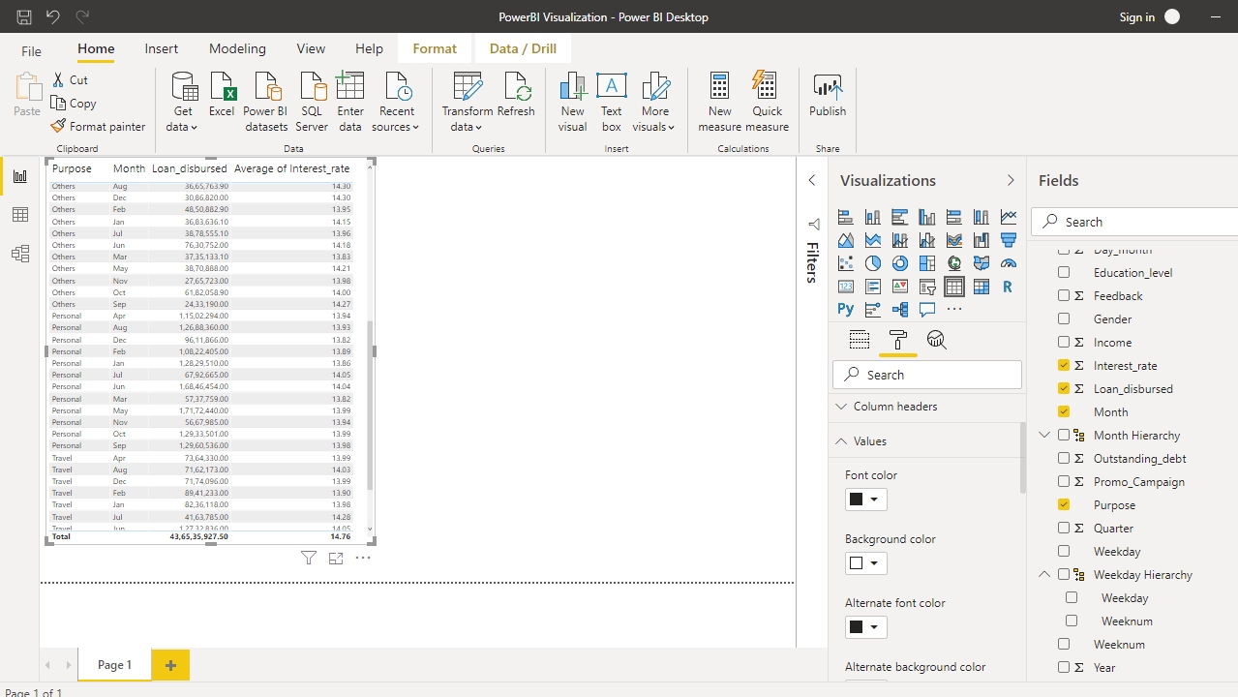Collapse the Weekday Hierarchy tree
Screen dimensions: 1238x697
(x=1044, y=575)
